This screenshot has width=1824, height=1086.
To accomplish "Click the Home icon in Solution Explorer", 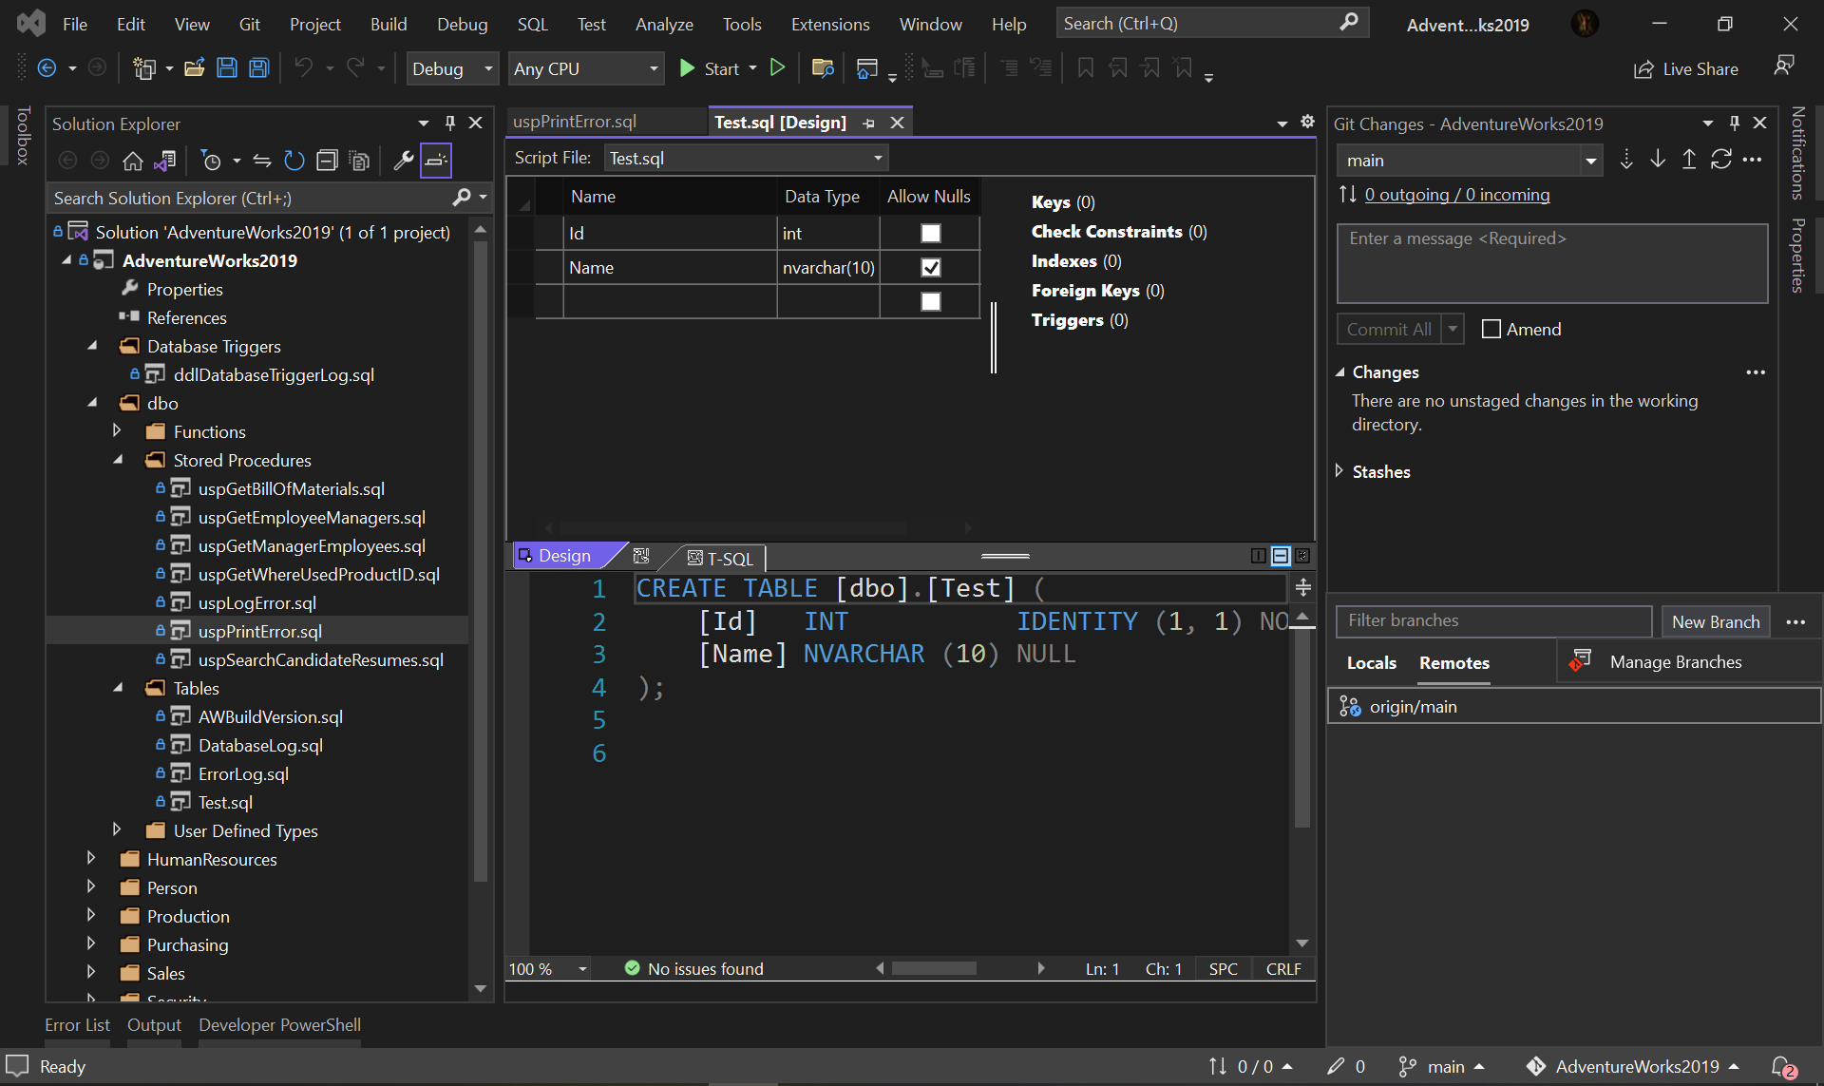I will (133, 161).
